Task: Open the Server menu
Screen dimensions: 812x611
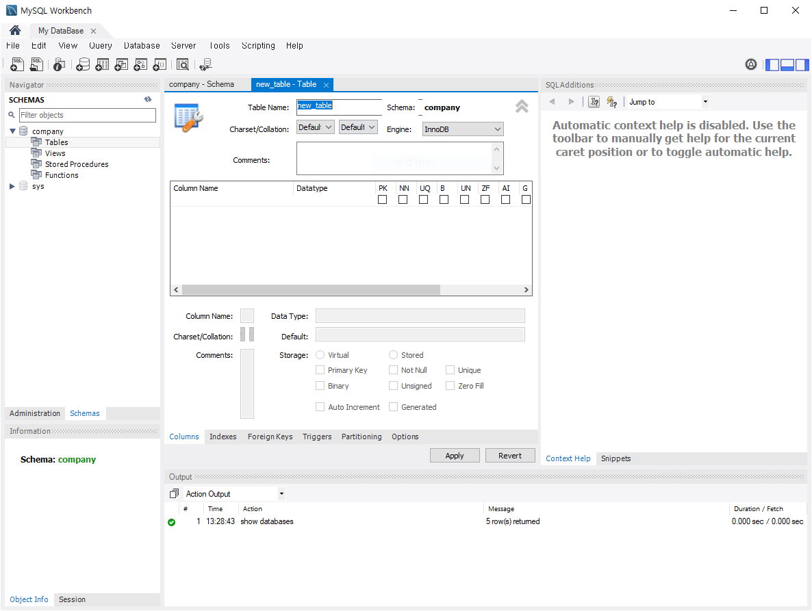Action: click(x=183, y=46)
